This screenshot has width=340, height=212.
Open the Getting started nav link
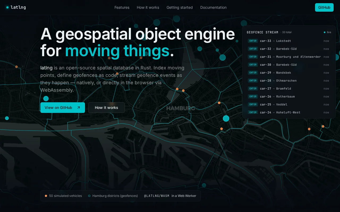(x=180, y=7)
